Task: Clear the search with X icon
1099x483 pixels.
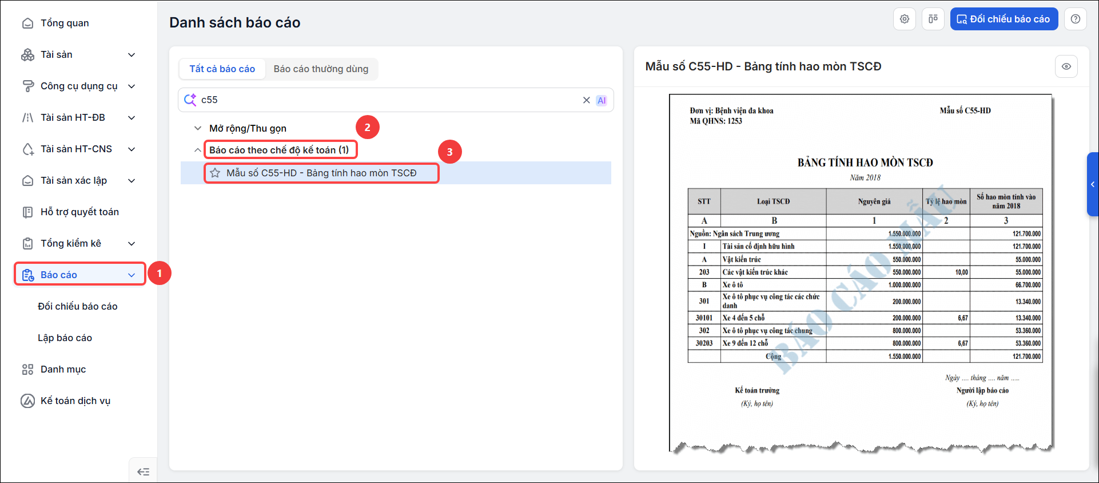Action: tap(586, 100)
